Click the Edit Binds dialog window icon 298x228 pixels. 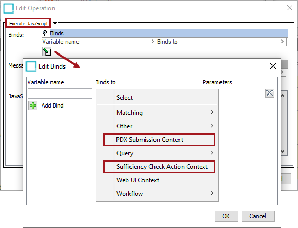click(31, 66)
